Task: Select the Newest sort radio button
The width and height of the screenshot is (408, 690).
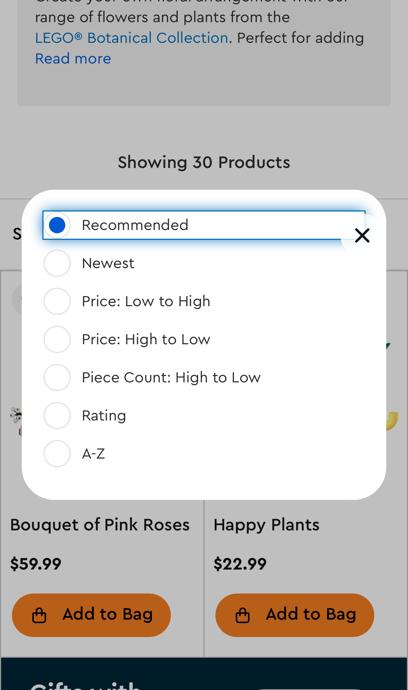Action: [57, 263]
